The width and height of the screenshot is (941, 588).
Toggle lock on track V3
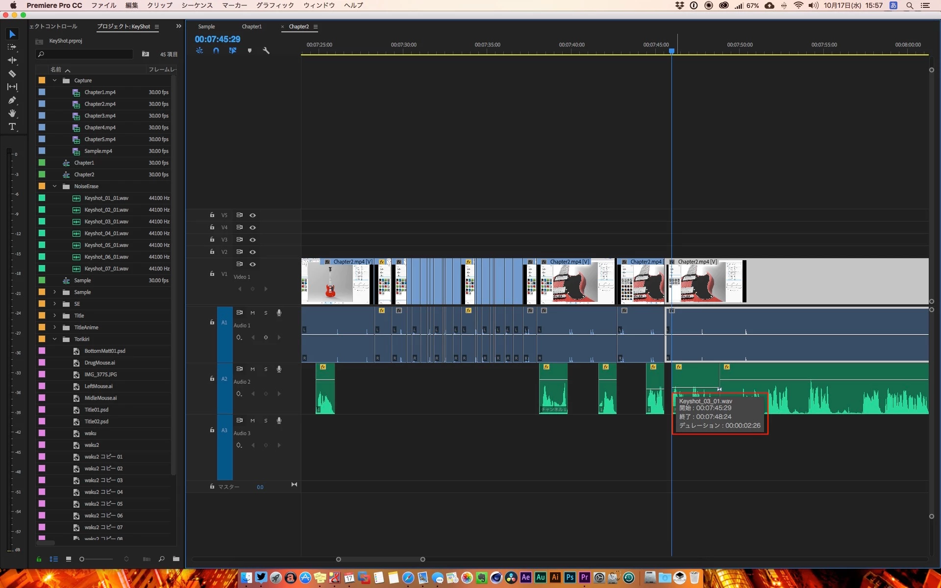(x=212, y=240)
